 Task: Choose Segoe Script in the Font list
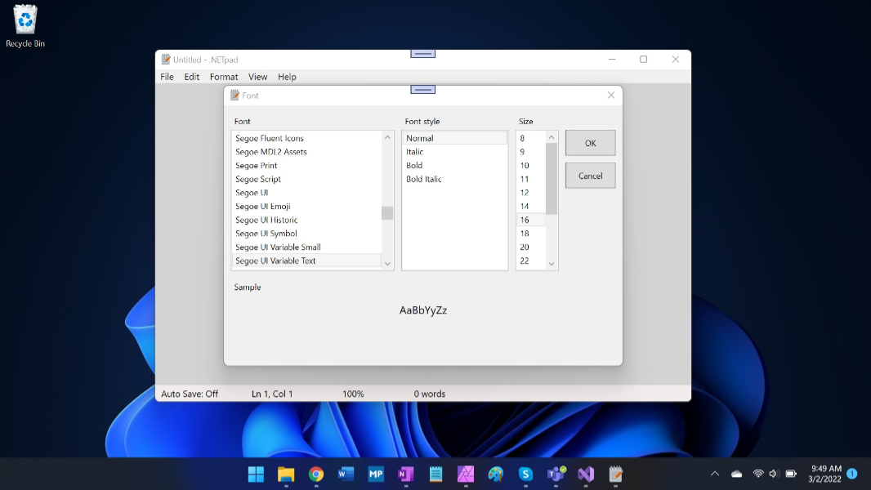(258, 179)
